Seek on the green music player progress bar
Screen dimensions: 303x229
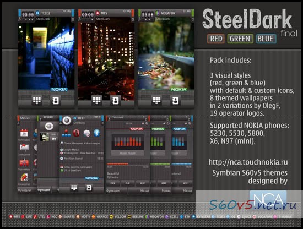[x=160, y=164]
